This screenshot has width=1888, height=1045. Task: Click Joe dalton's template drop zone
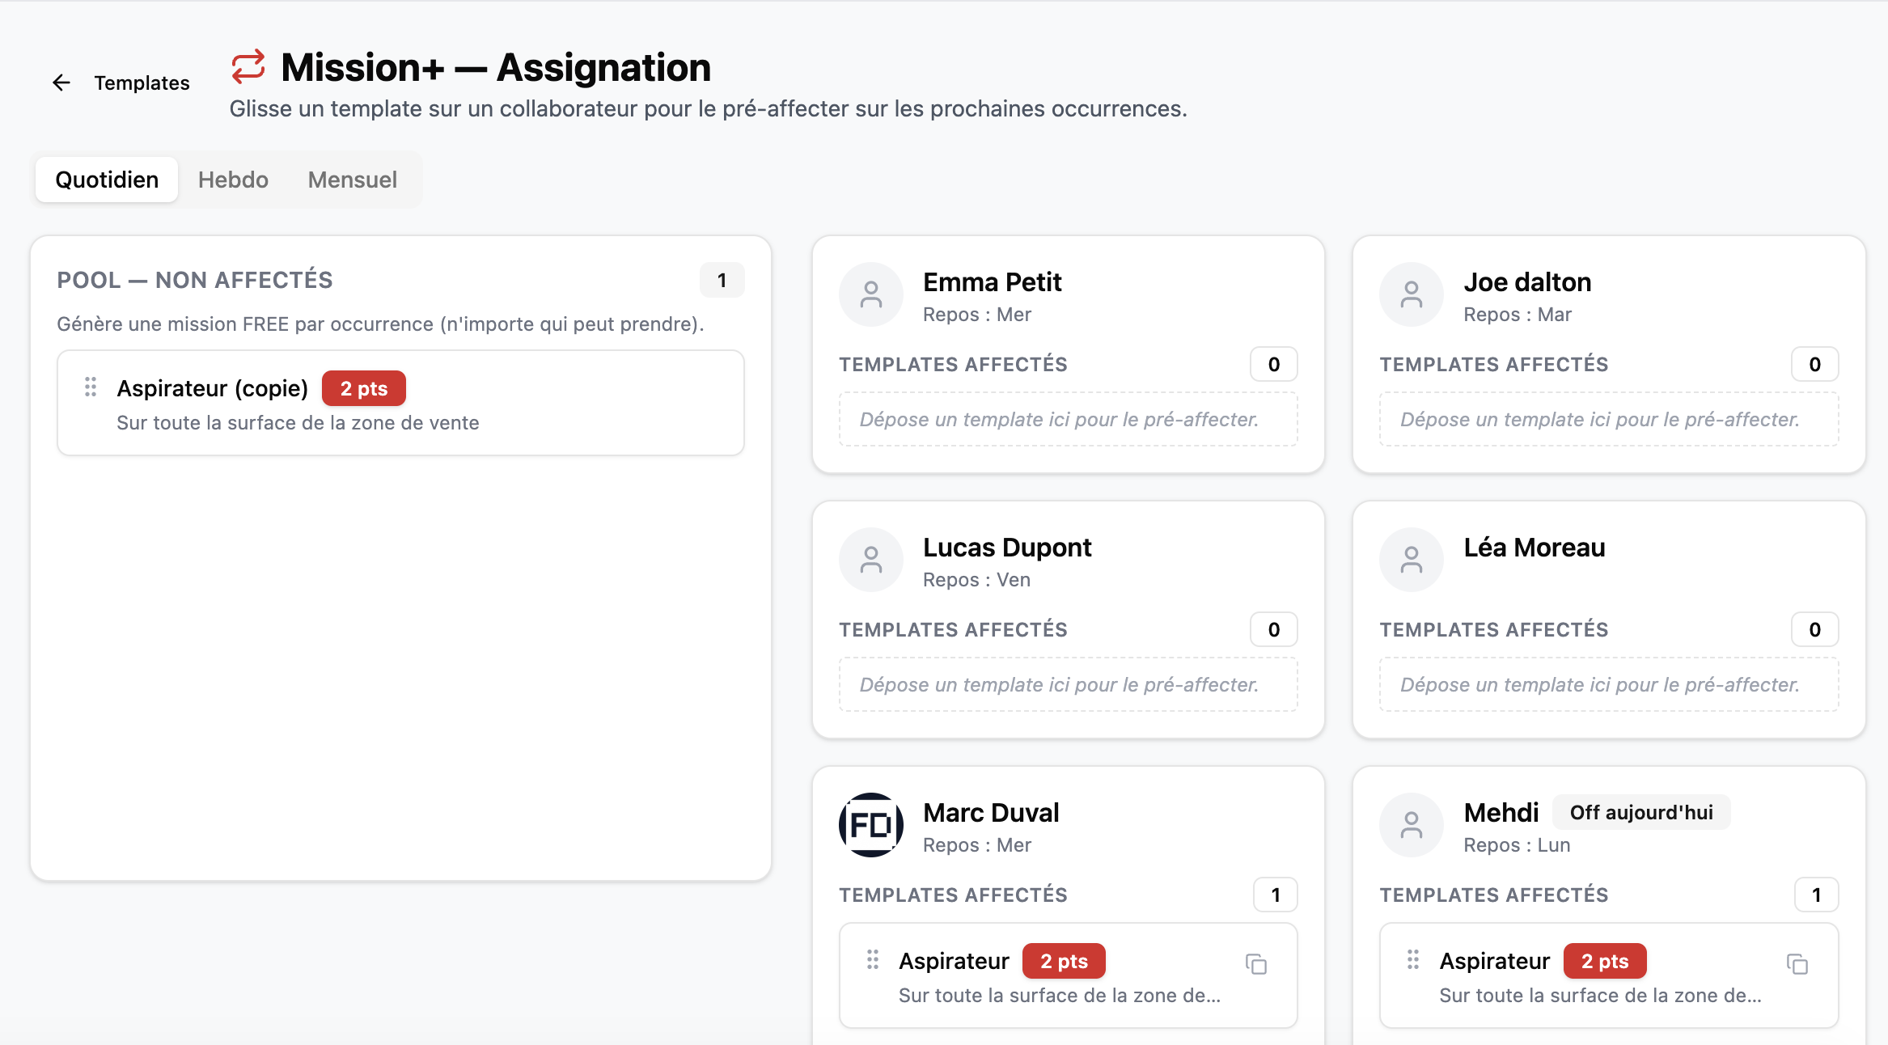(x=1609, y=419)
